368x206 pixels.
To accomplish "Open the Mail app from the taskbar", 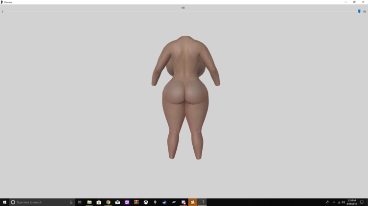I will [x=118, y=202].
